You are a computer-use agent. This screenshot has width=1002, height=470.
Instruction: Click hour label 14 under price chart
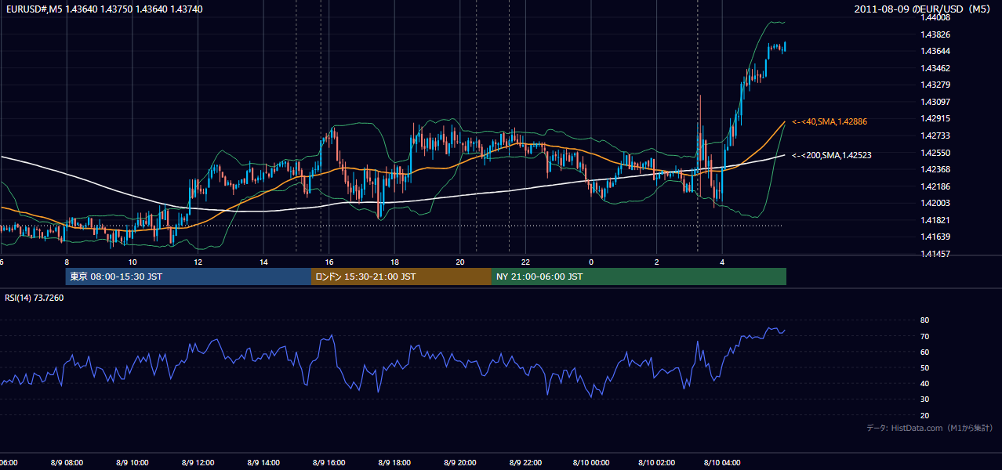(264, 262)
